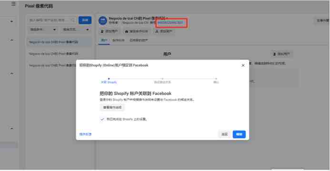This screenshot has width=330, height=171.
Task: Close the Shopify connection dialog
Action: 243,65
